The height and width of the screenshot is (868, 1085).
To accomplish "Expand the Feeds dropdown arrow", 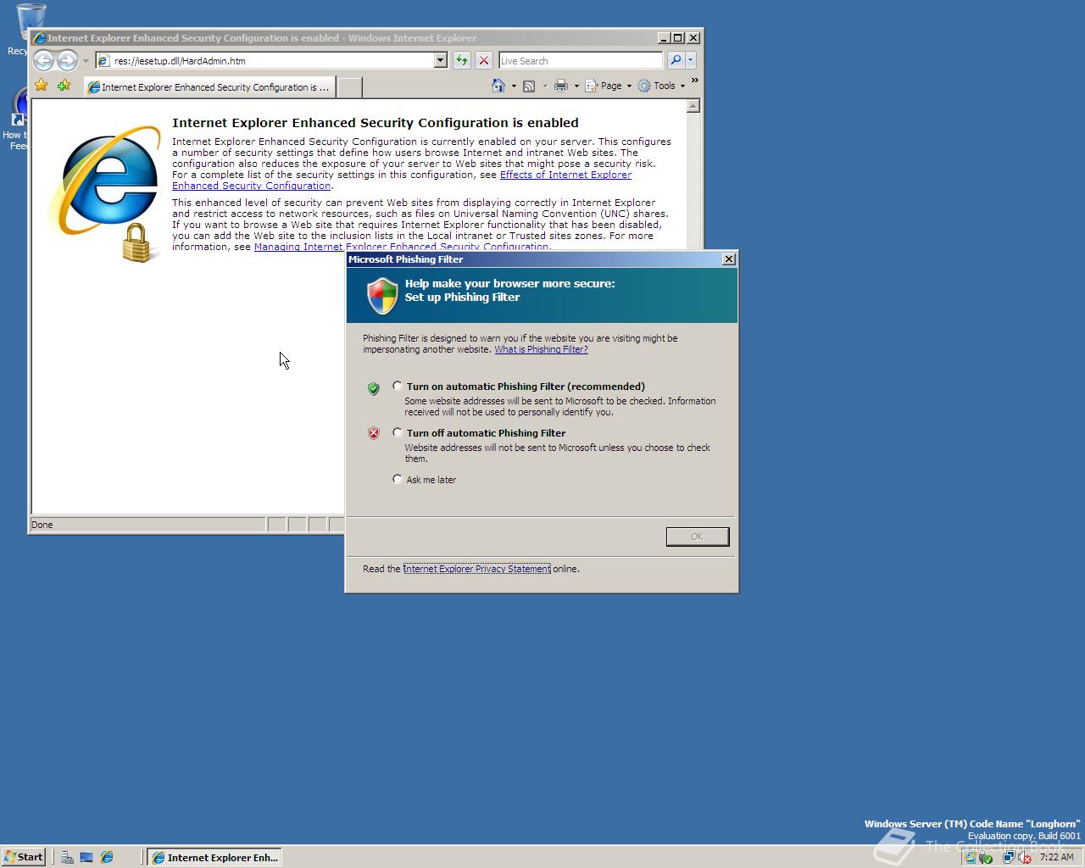I will click(x=544, y=86).
